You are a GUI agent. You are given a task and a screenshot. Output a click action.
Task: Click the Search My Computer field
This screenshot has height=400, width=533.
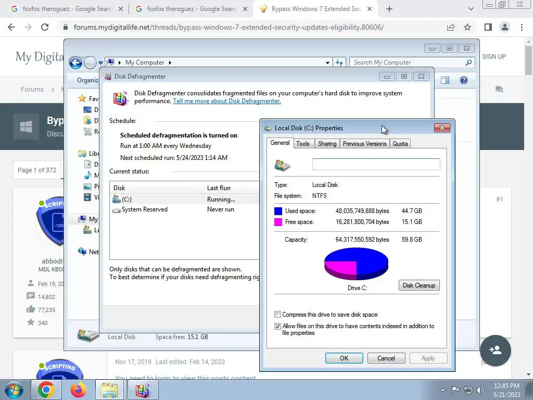[408, 63]
